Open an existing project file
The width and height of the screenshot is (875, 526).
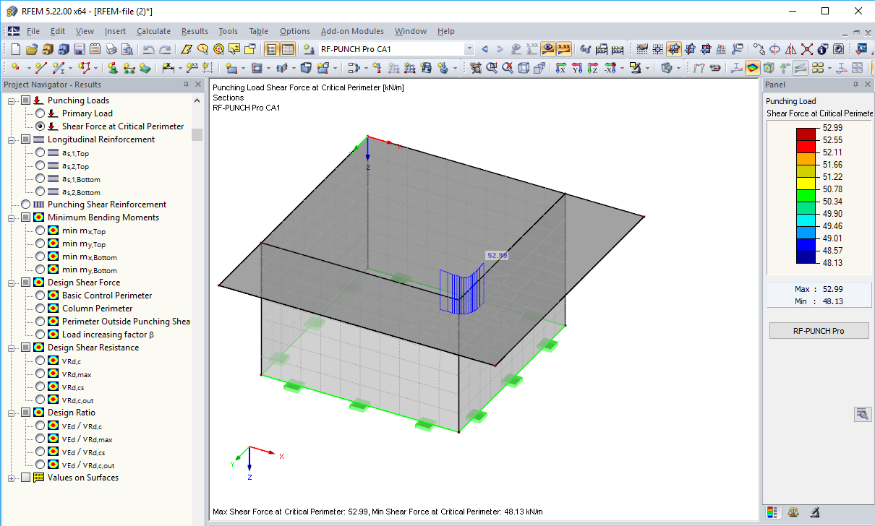point(30,48)
